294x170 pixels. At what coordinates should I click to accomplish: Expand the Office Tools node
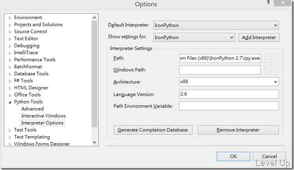click(x=10, y=95)
